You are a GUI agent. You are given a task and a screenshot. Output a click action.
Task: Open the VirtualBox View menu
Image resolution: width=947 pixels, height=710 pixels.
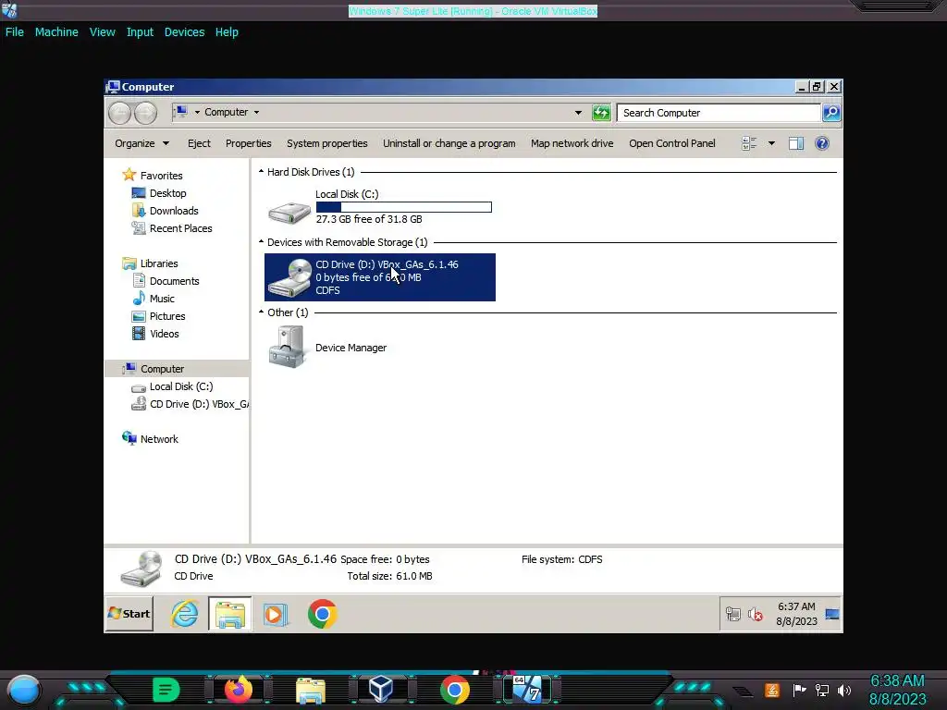pos(102,32)
